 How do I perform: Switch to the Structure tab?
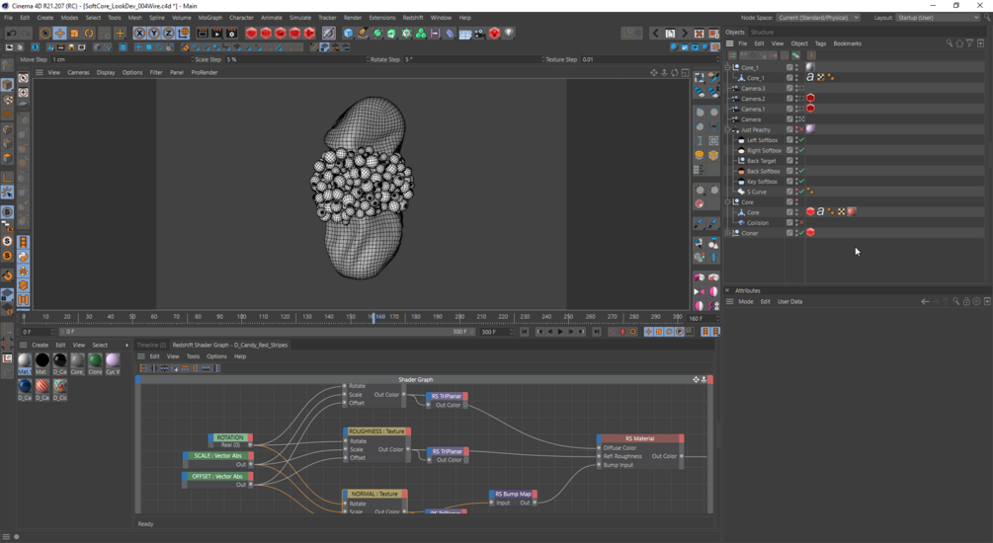pos(762,32)
